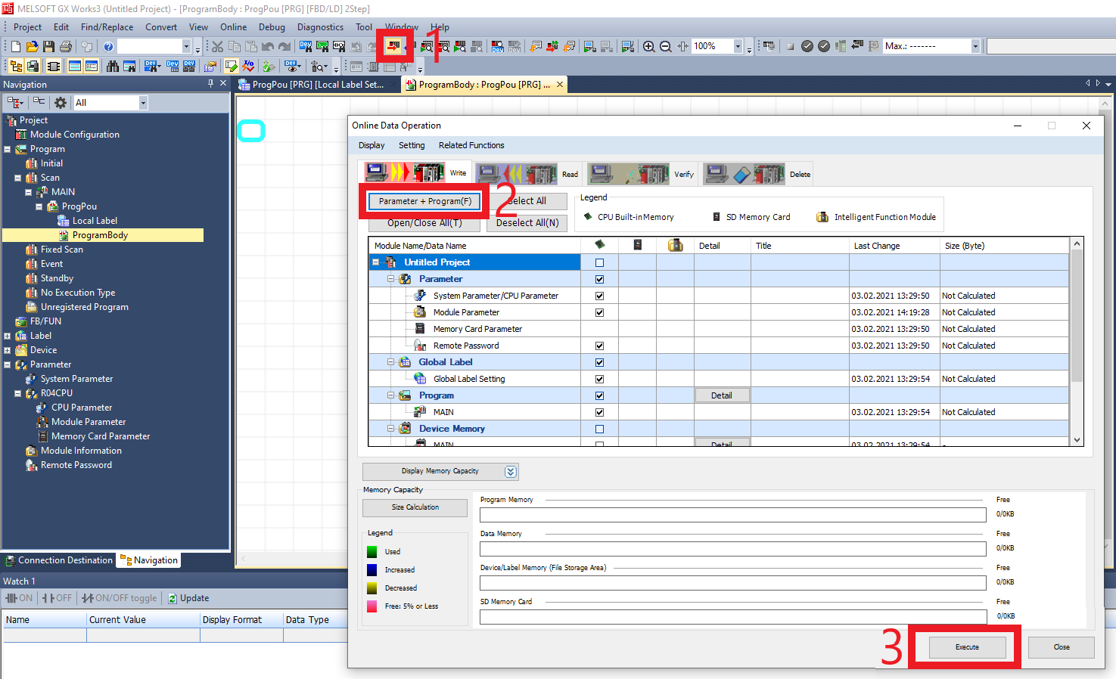Viewport: 1116px width, 679px height.
Task: Click the Zoom Out magnifier icon
Action: click(x=666, y=46)
